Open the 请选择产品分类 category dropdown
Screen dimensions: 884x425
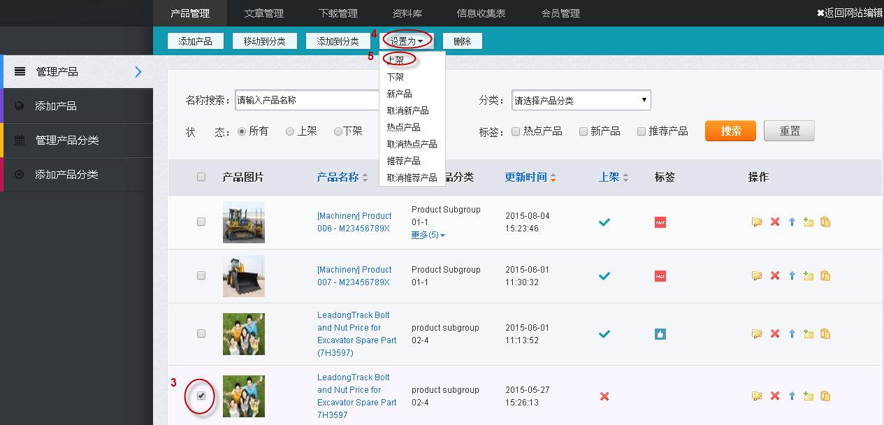(x=581, y=100)
